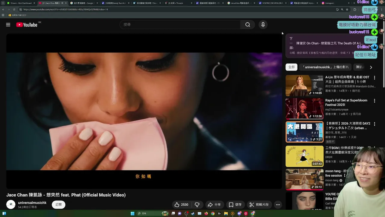
Task: Save video using 儲存 bookmark button
Action: click(x=235, y=205)
